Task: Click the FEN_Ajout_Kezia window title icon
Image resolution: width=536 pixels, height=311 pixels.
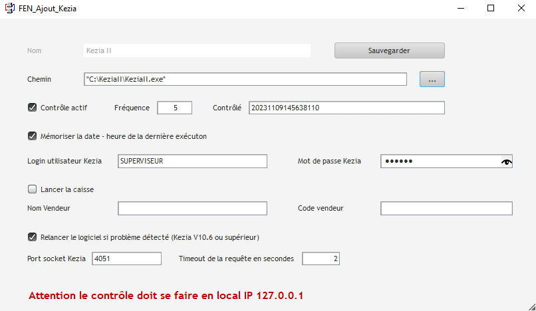Action: [10, 9]
